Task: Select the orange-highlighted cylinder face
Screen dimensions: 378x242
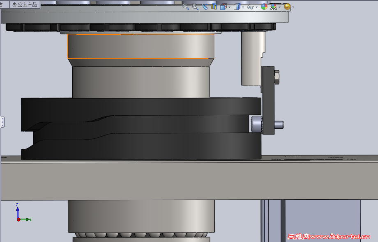Action: (141, 46)
